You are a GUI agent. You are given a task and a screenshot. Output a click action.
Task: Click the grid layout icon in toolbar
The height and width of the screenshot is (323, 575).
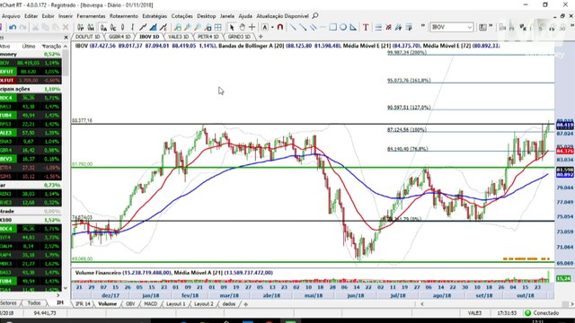[217, 28]
